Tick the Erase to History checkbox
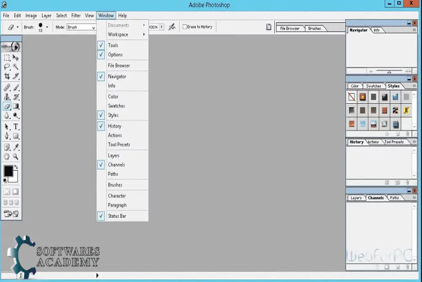422x282 pixels. click(x=185, y=27)
